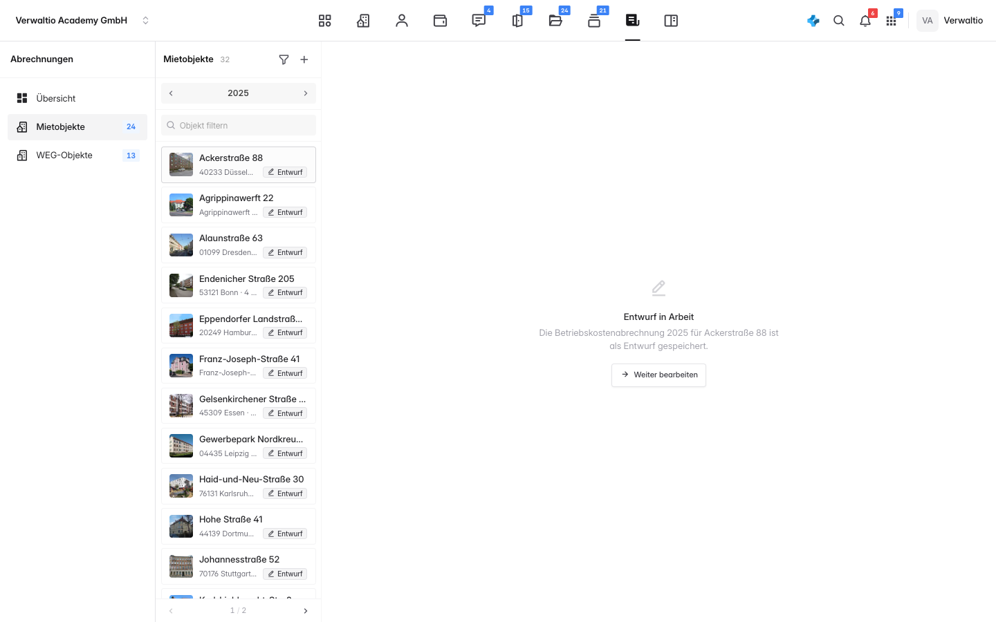
Task: Open the stack icon with badge 21
Action: pos(594,21)
